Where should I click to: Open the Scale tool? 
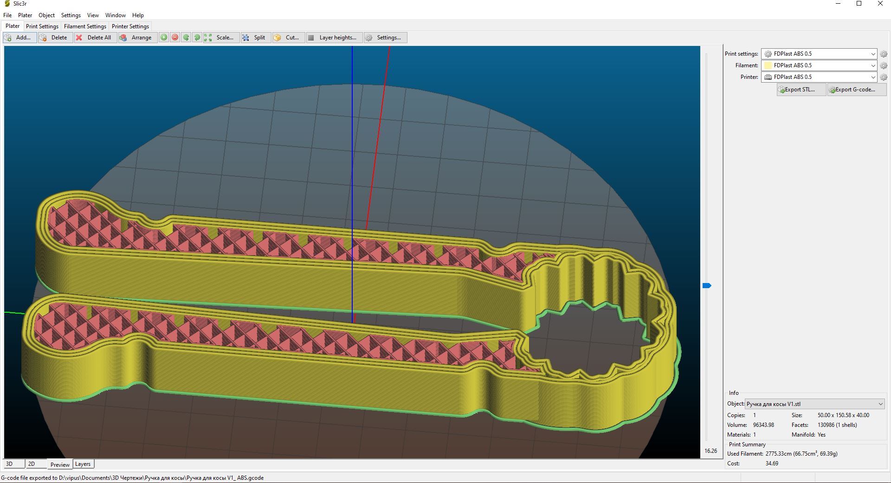[x=221, y=38]
